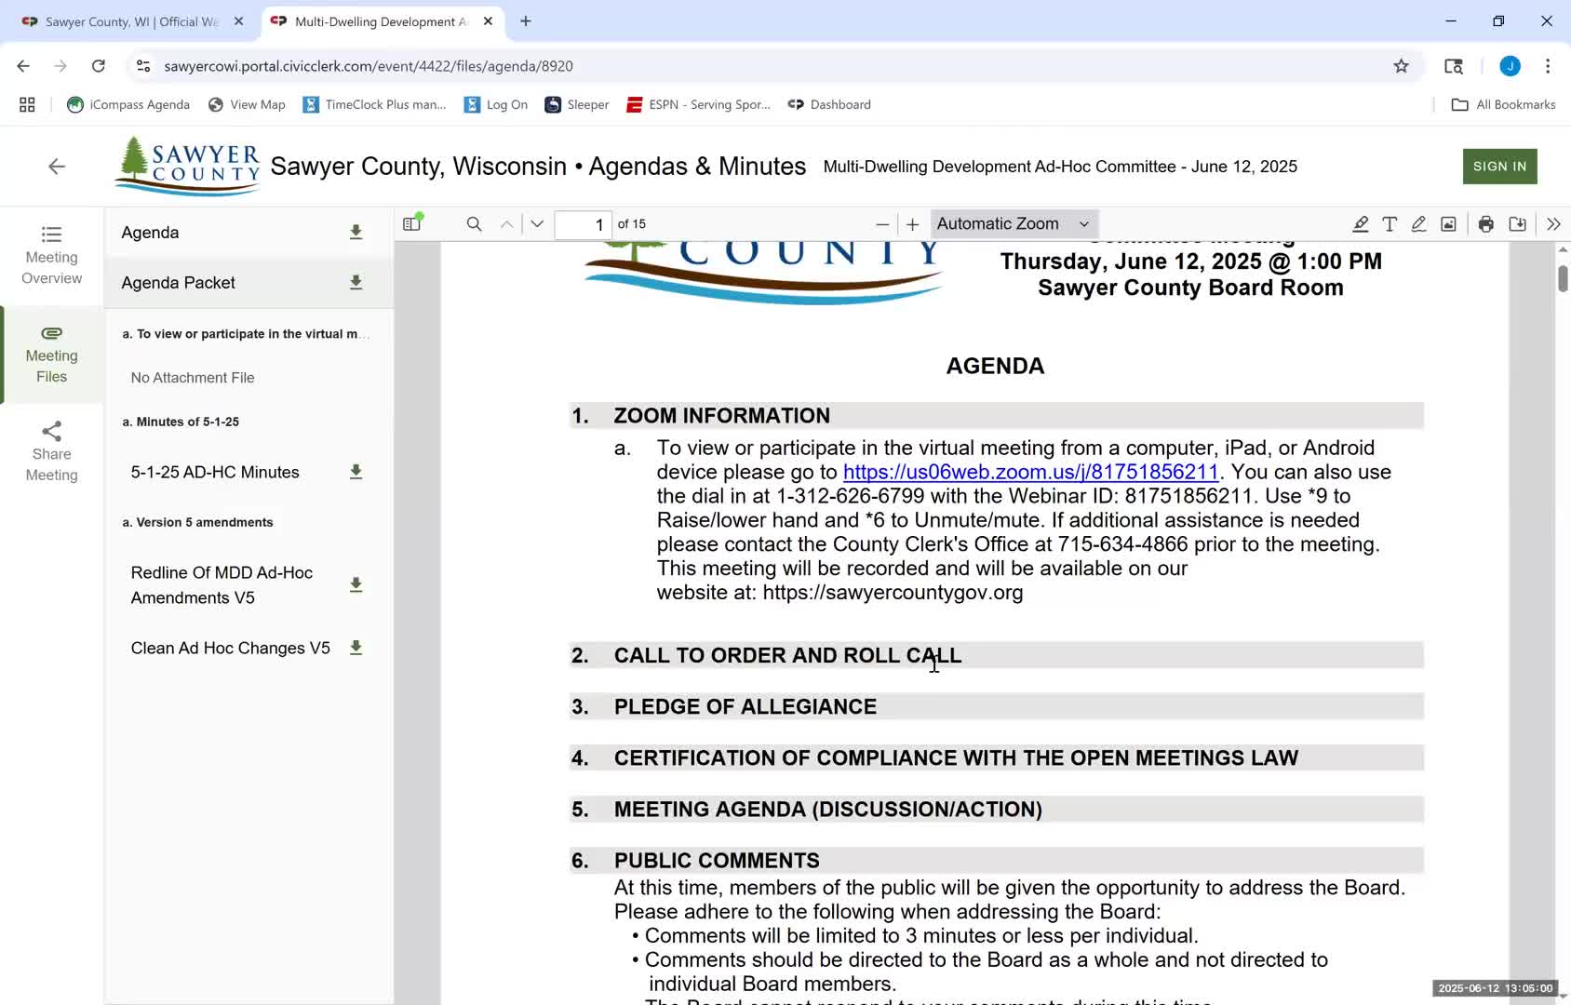1571x1005 pixels.
Task: Open Dashboard bookmark
Action: point(829,105)
